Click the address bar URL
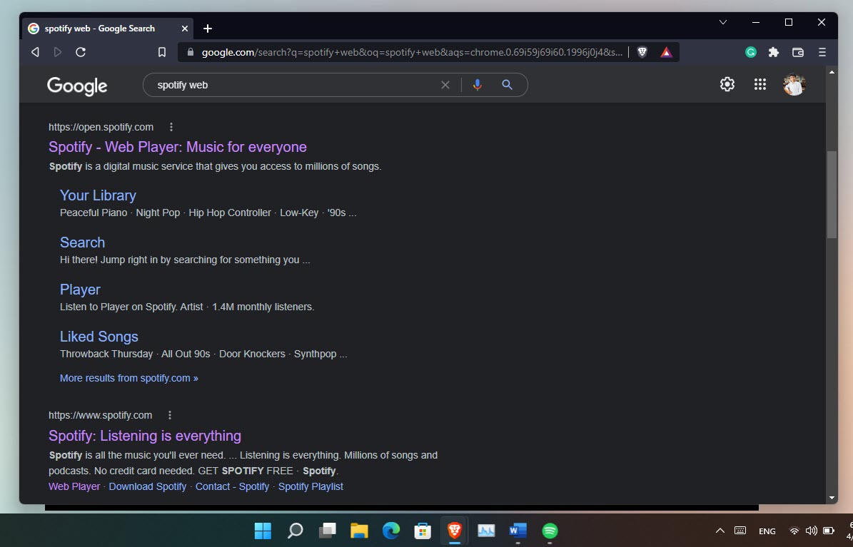853x547 pixels. pyautogui.click(x=412, y=52)
